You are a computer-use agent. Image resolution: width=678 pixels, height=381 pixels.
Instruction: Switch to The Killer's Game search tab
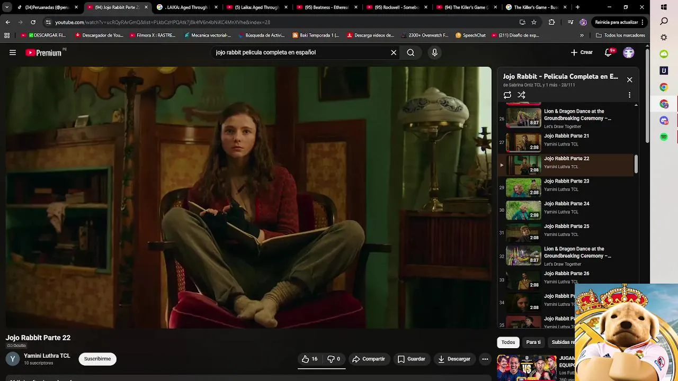(x=536, y=7)
